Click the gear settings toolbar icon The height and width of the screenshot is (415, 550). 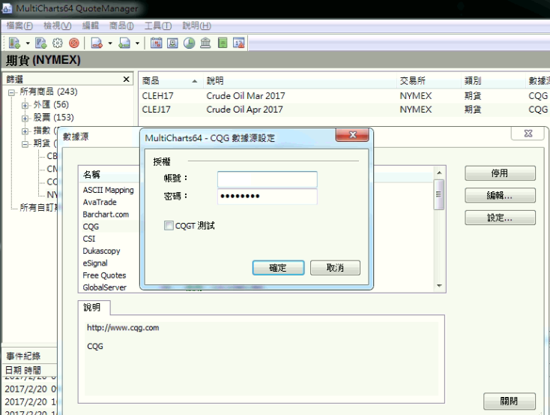(x=58, y=44)
